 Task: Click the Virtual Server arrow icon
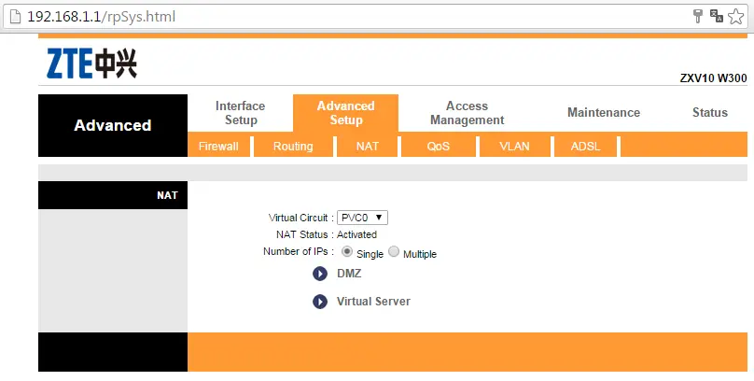click(320, 302)
